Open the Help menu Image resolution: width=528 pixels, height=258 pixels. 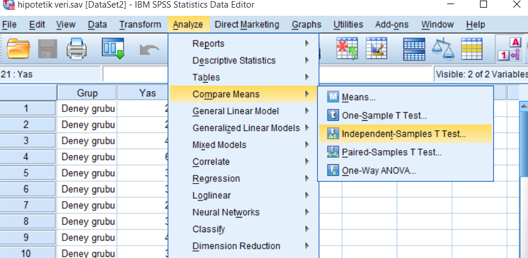point(475,25)
